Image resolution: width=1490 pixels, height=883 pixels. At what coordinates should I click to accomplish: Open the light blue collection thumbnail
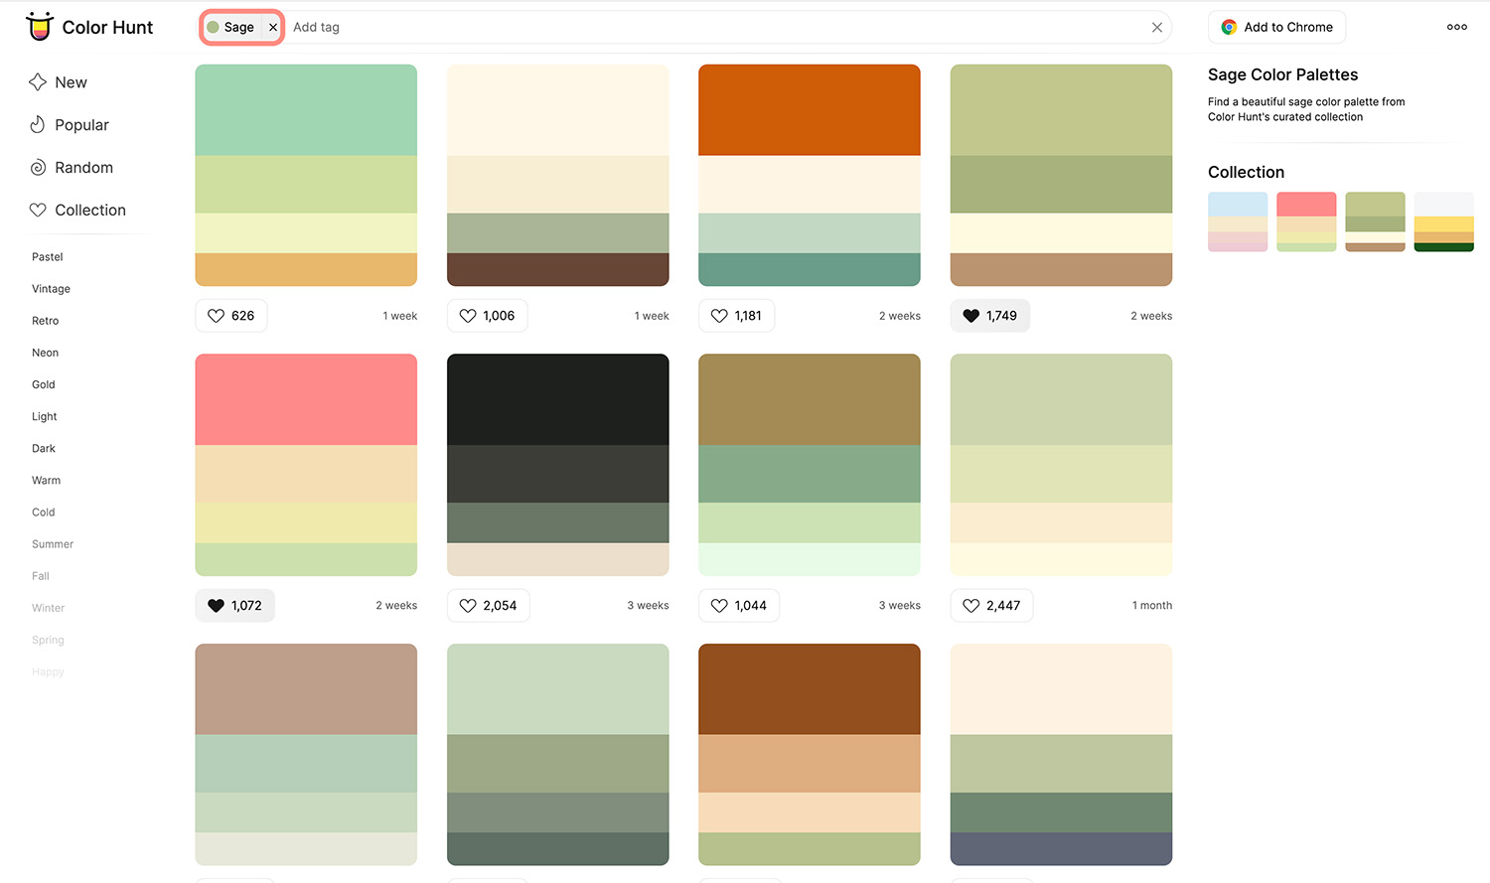point(1238,221)
